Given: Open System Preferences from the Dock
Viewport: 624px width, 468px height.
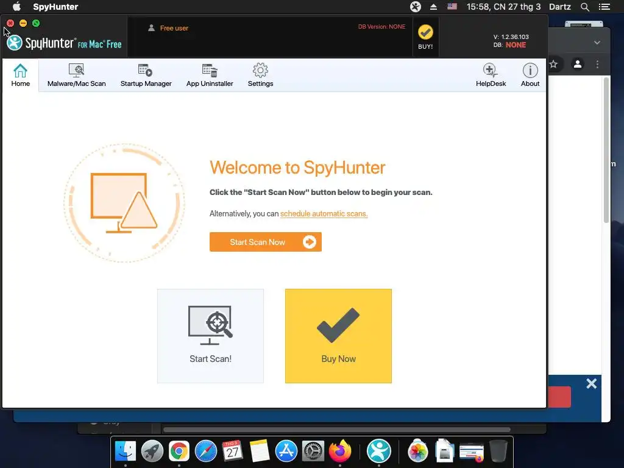Looking at the screenshot, I should click(x=313, y=452).
